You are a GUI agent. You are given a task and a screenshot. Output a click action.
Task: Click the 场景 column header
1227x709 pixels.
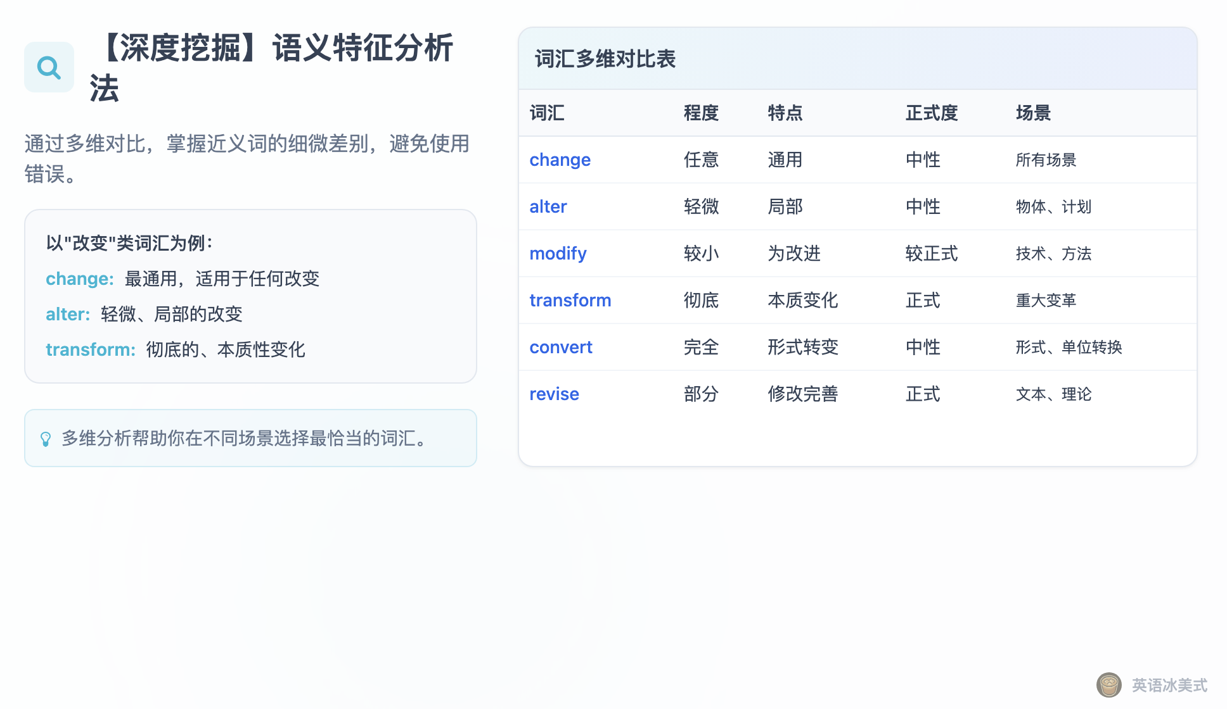(1033, 113)
